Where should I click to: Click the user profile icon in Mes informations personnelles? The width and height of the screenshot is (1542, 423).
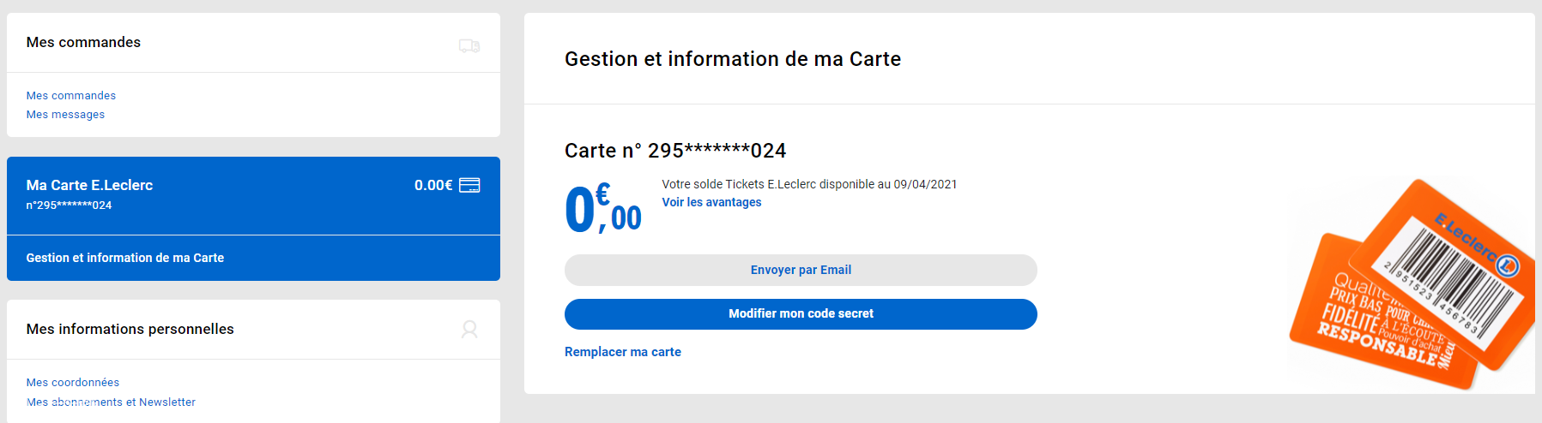point(469,330)
